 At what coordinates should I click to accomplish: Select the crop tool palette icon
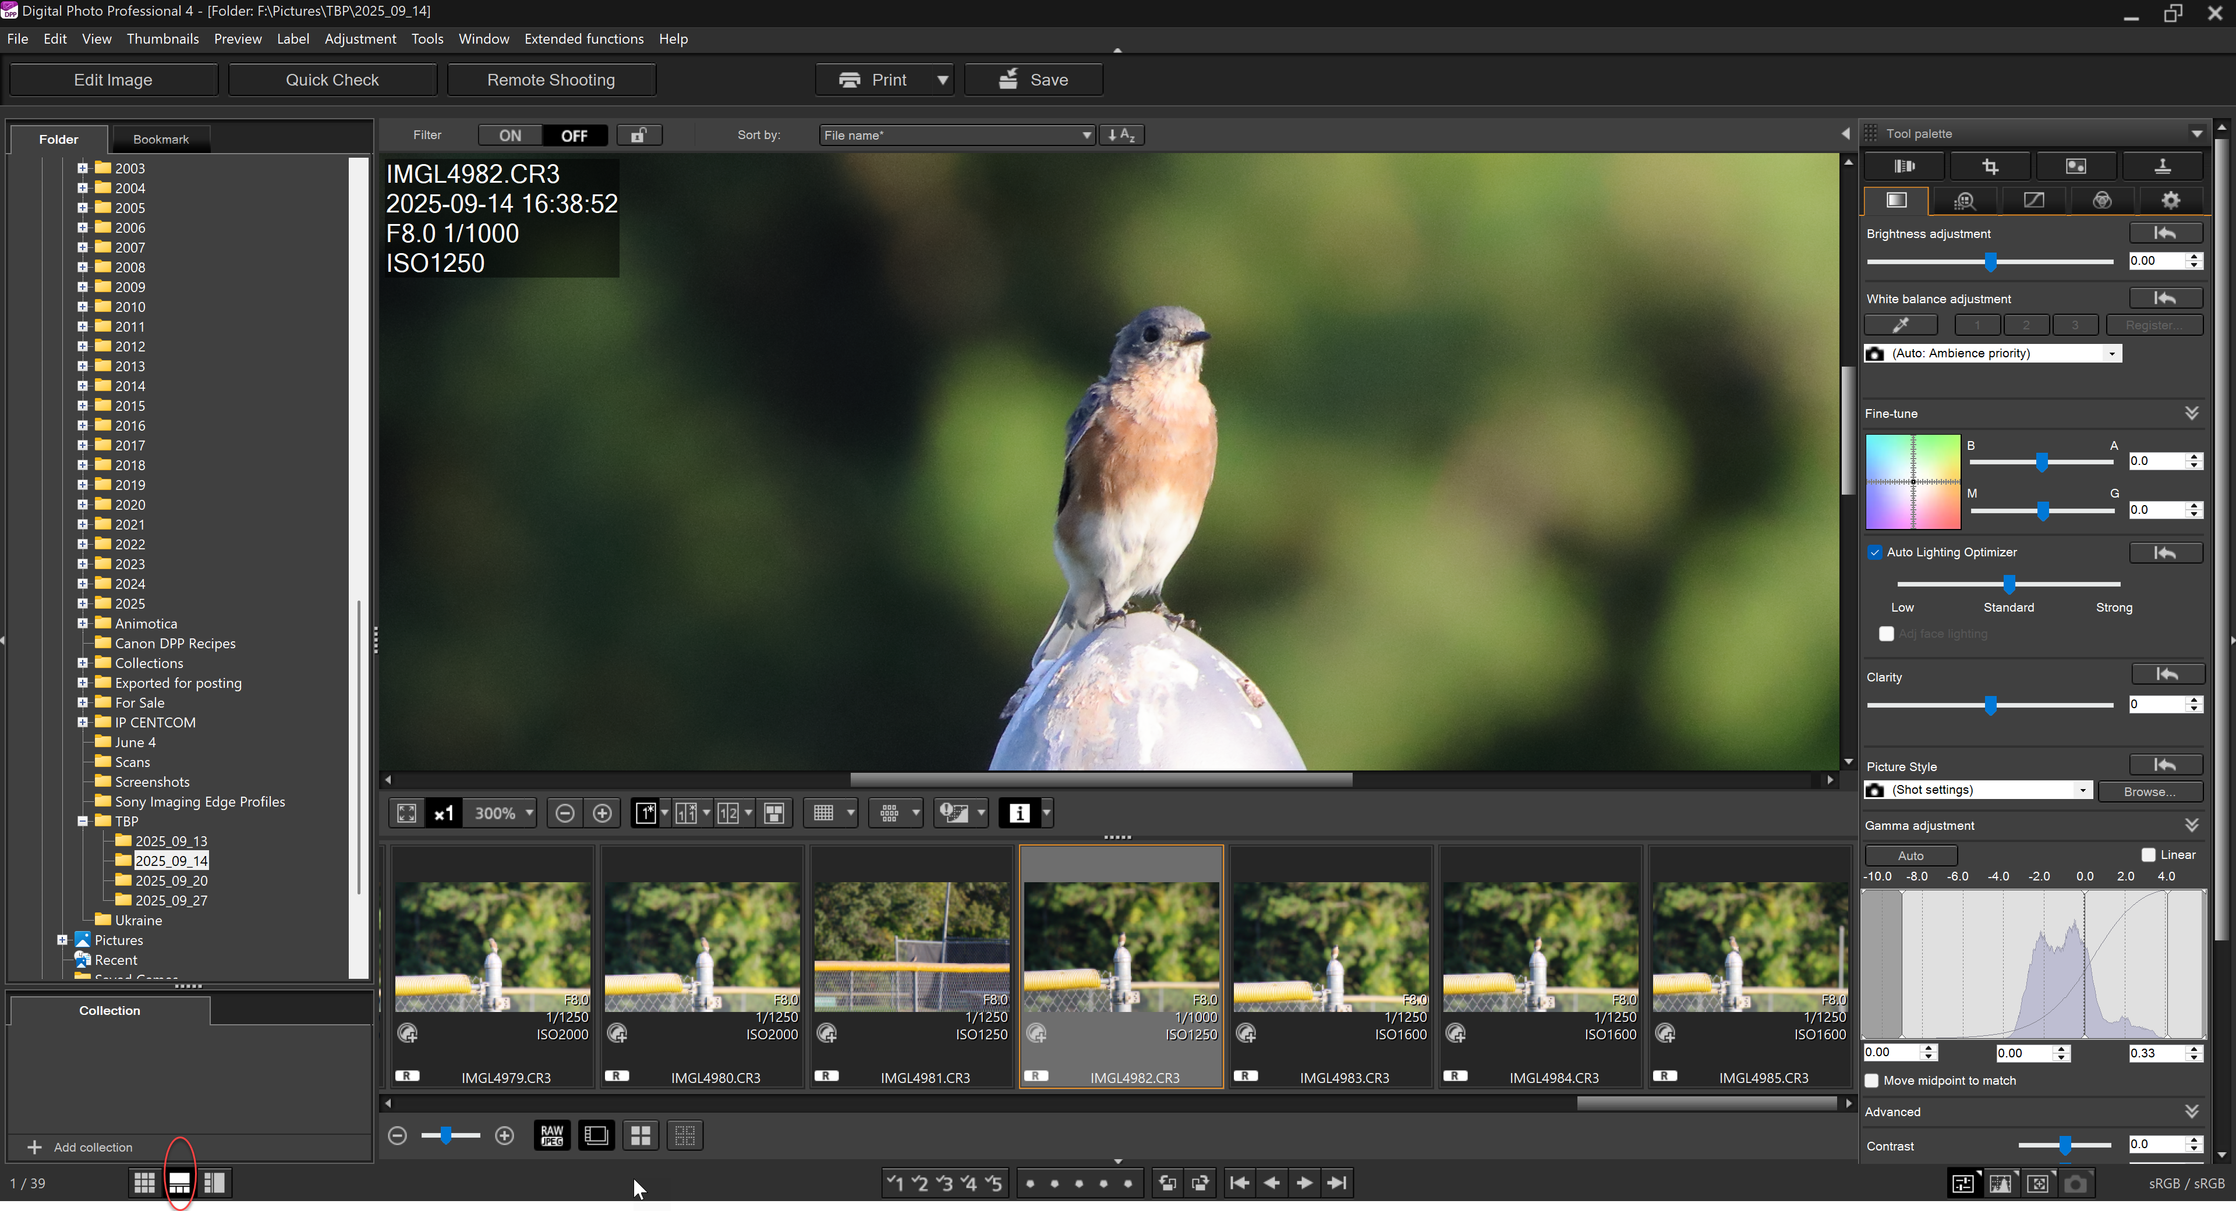pos(1990,166)
